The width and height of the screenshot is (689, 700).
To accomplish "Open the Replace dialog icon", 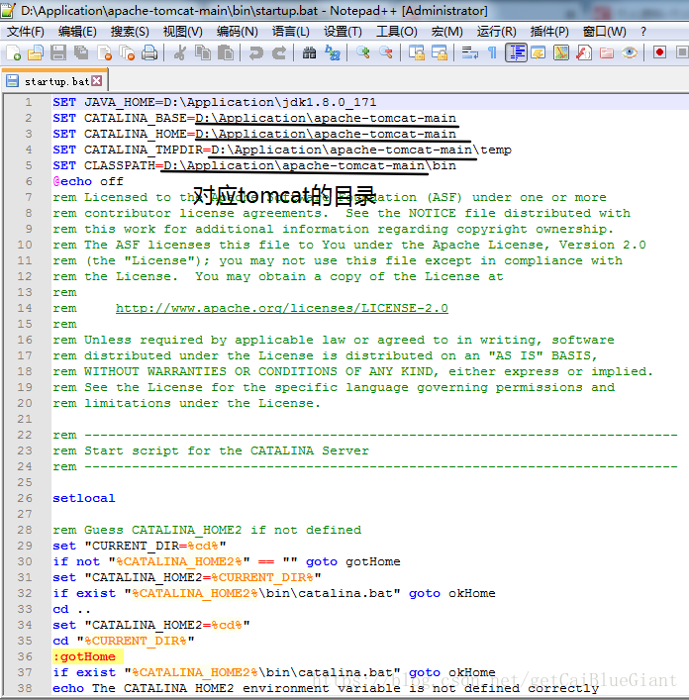I will 333,52.
